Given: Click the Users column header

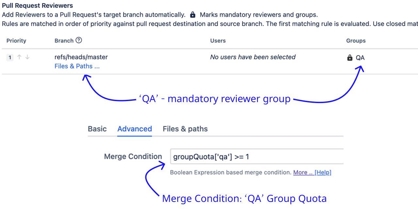Looking at the screenshot, I should tap(218, 41).
